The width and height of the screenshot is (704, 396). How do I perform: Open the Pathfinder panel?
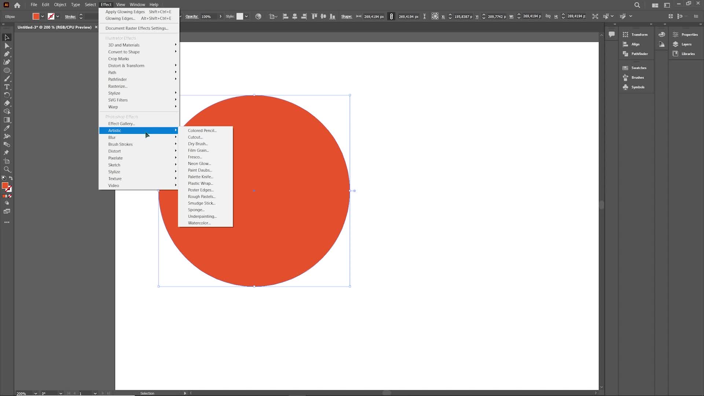tap(635, 54)
